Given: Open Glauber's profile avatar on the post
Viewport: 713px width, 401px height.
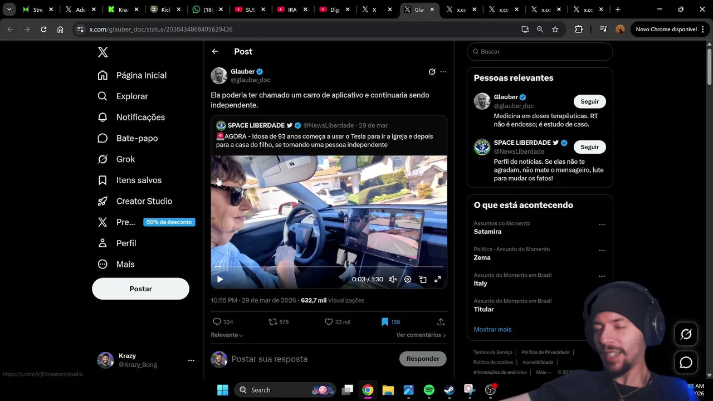Looking at the screenshot, I should pos(219,76).
